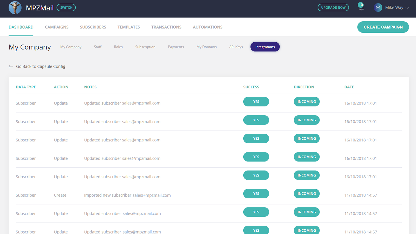Click the Mike Way user avatar

tap(378, 8)
